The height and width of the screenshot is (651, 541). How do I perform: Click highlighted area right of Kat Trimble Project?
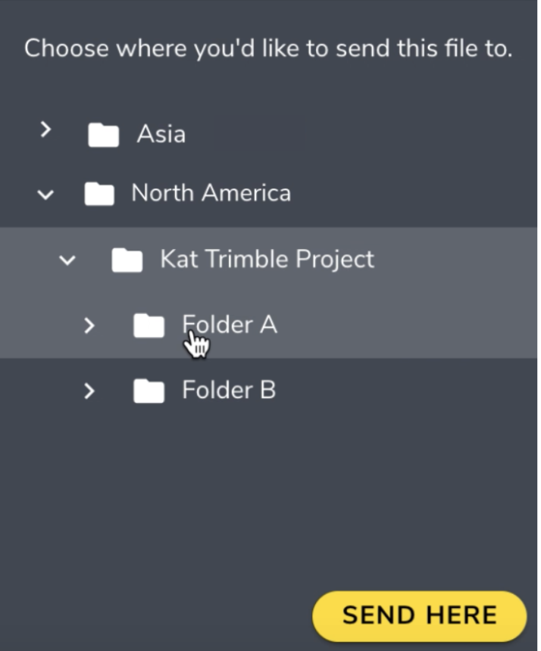point(455,260)
